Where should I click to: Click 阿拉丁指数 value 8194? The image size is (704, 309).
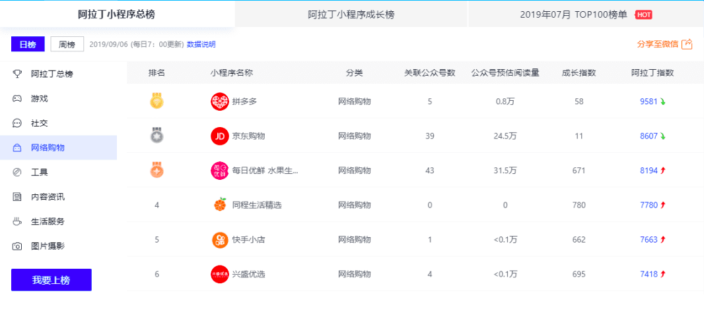[x=649, y=171]
